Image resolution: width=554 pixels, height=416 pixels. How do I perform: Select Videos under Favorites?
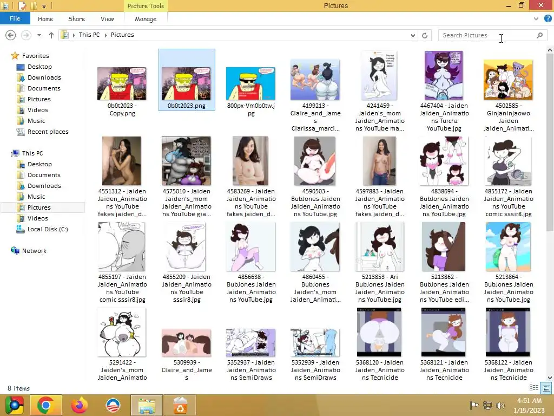click(x=37, y=110)
